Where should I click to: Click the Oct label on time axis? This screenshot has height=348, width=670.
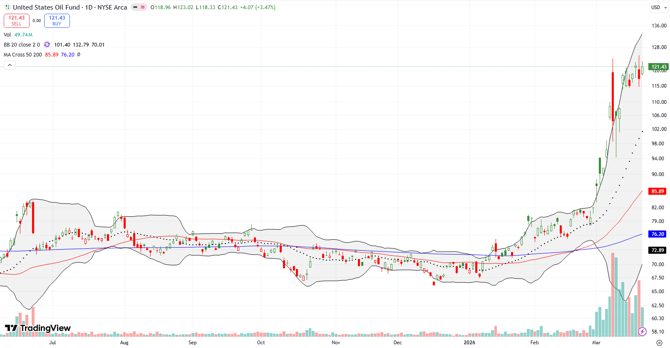[261, 343]
